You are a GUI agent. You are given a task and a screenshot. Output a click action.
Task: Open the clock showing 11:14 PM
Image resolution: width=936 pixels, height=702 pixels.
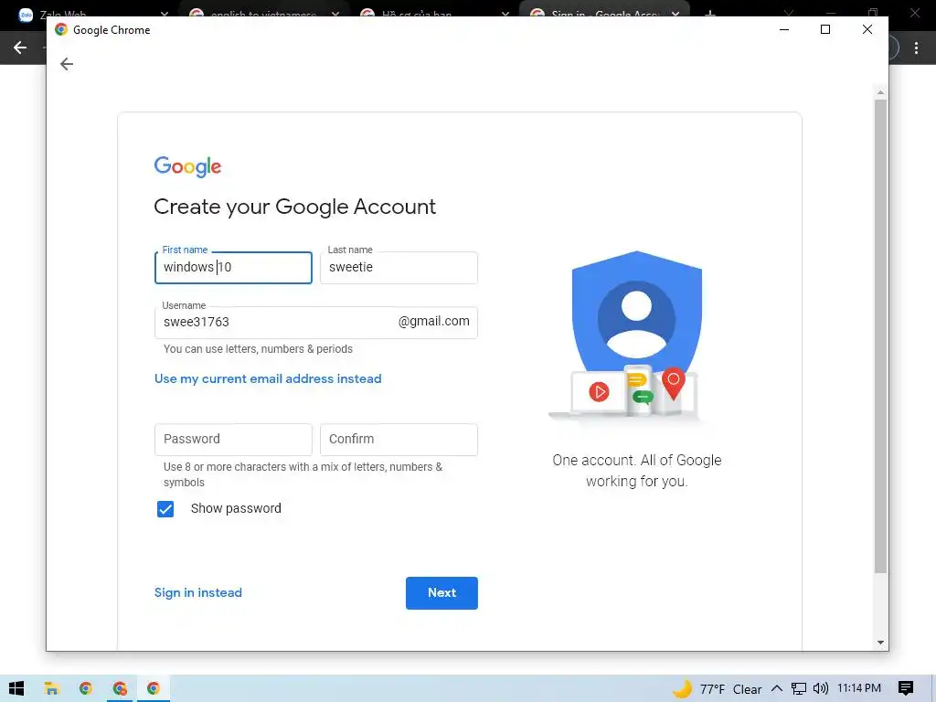pos(859,688)
